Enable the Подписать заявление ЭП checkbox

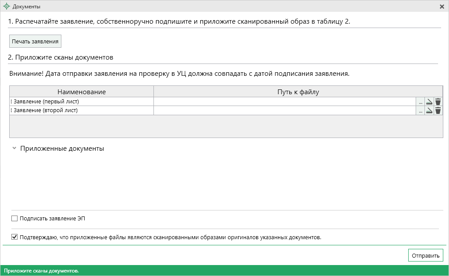coord(14,218)
